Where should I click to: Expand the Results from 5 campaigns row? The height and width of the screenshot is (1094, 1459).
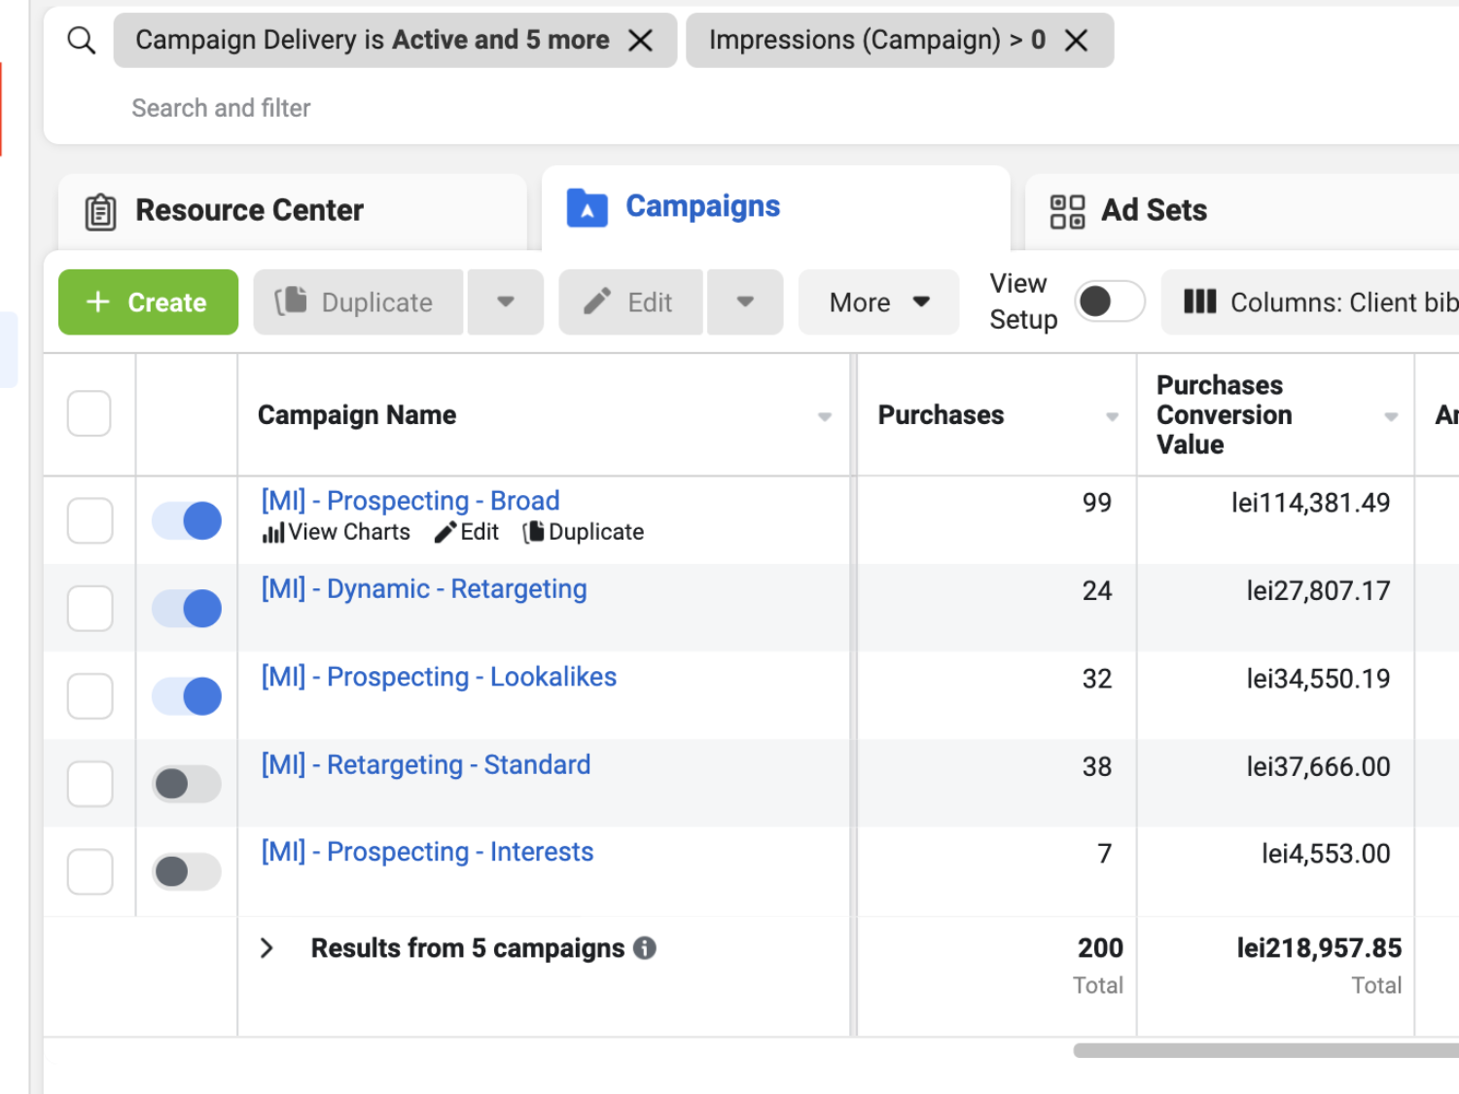(x=267, y=948)
